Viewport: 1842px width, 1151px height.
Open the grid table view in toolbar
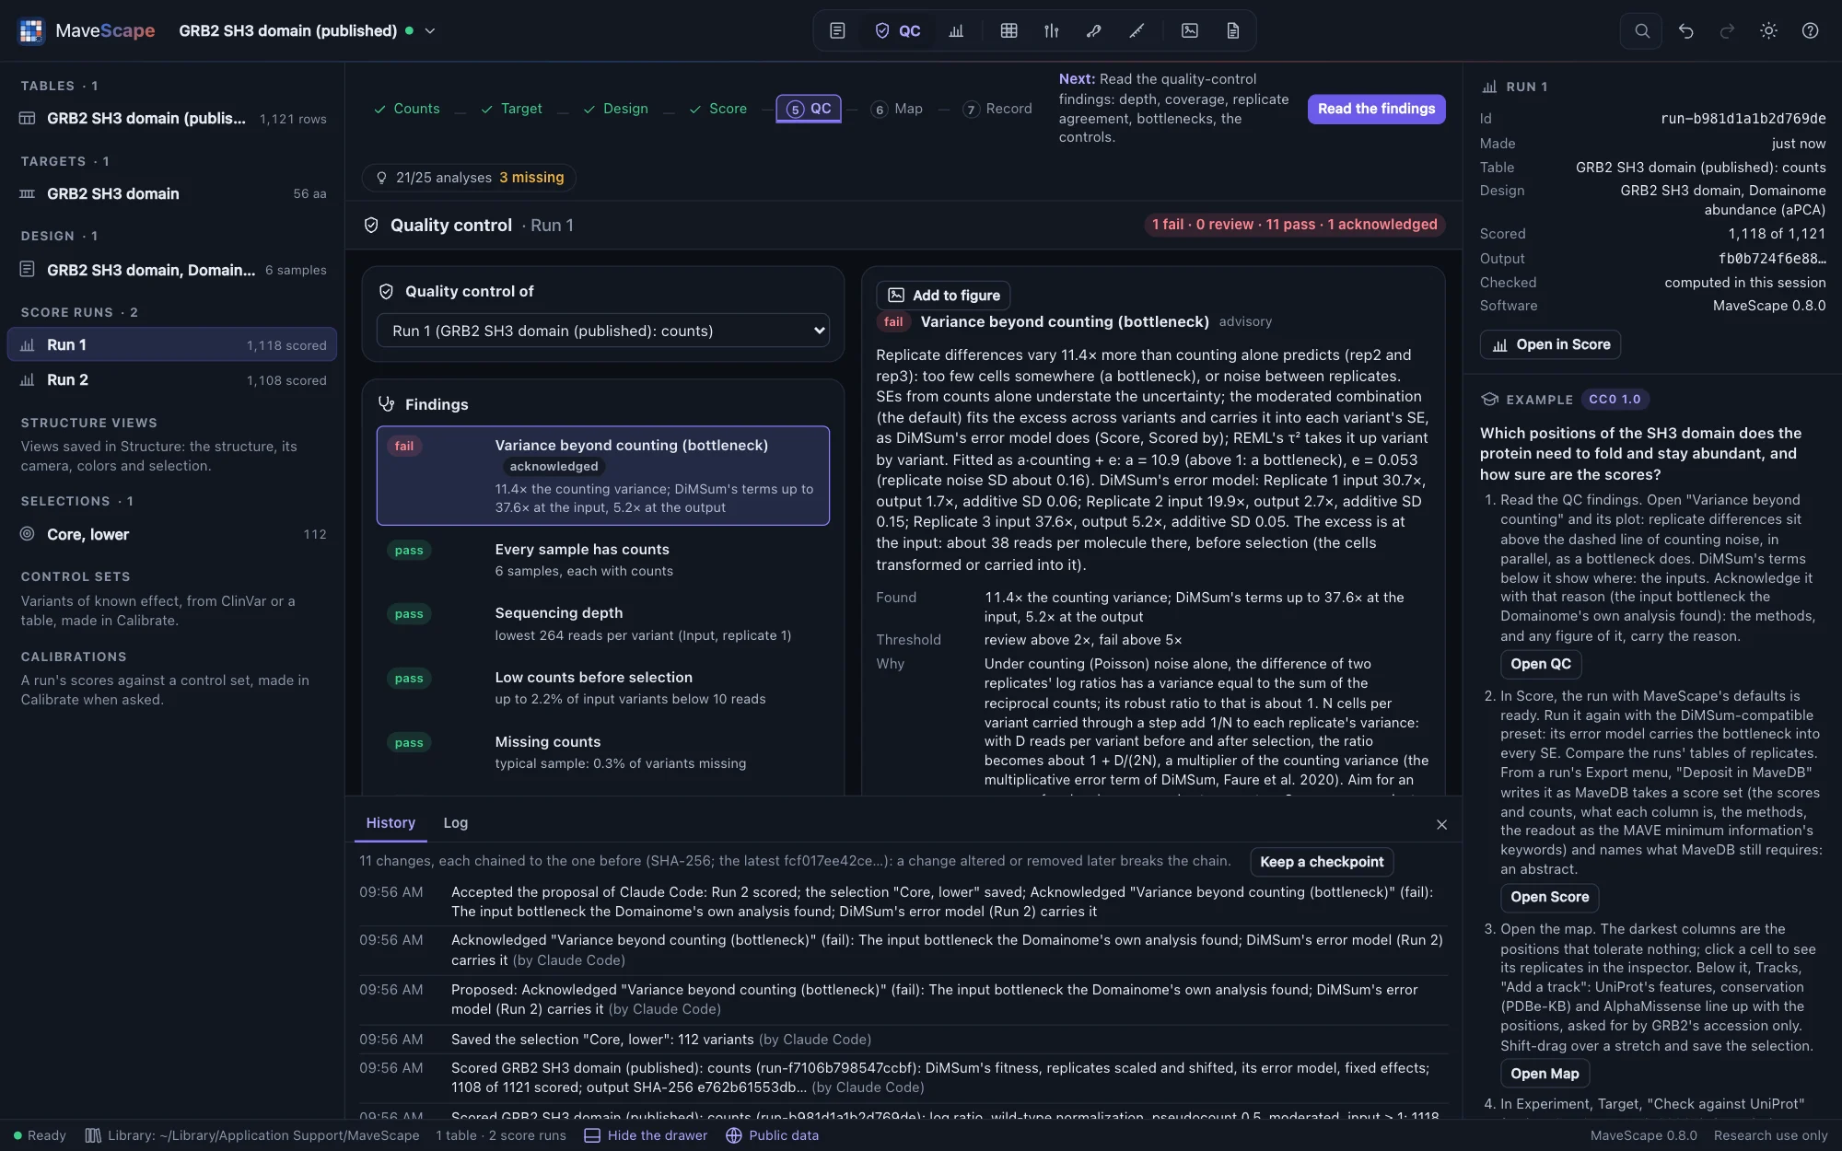[1008, 30]
